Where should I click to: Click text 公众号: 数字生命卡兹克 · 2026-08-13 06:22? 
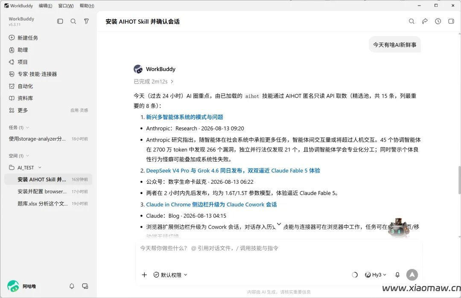click(200, 182)
